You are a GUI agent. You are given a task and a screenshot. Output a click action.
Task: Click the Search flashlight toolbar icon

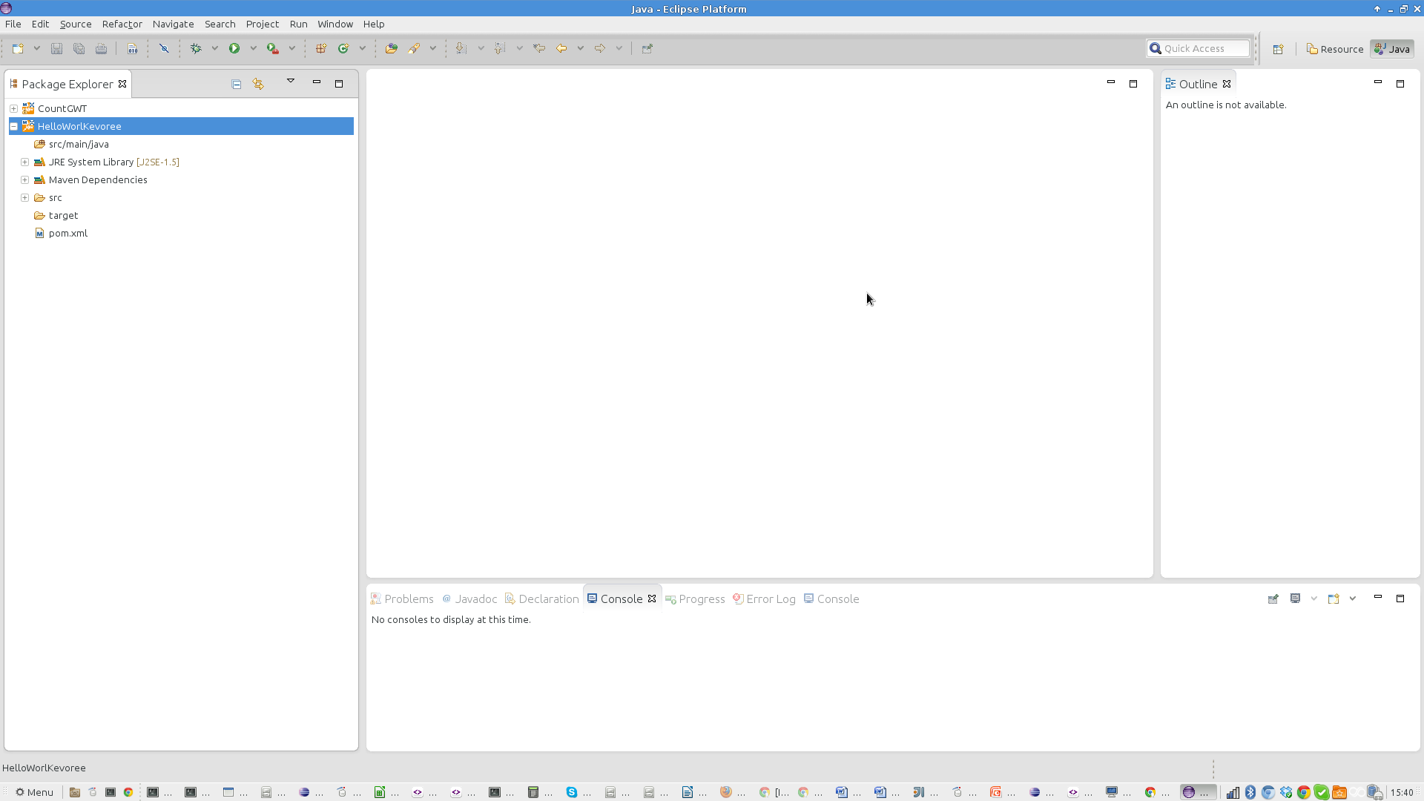click(414, 48)
